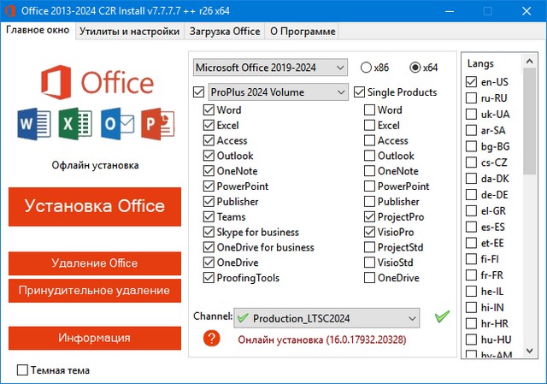Enable the ru-RU language checkbox
Image resolution: width=547 pixels, height=384 pixels.
click(472, 97)
